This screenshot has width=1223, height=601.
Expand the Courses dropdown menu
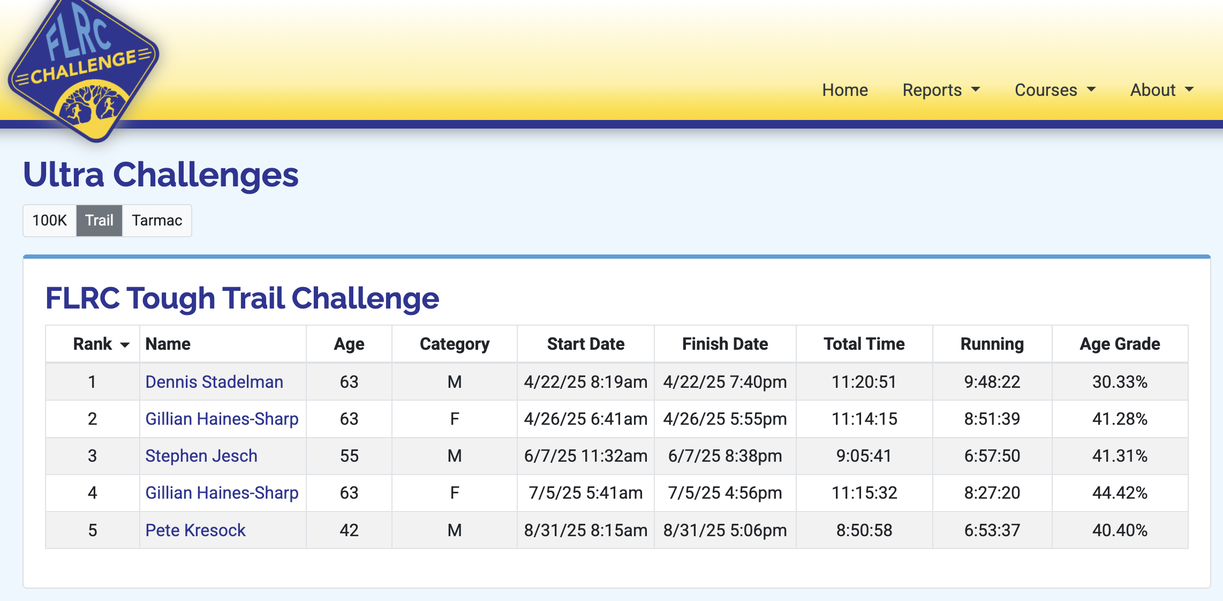point(1055,90)
